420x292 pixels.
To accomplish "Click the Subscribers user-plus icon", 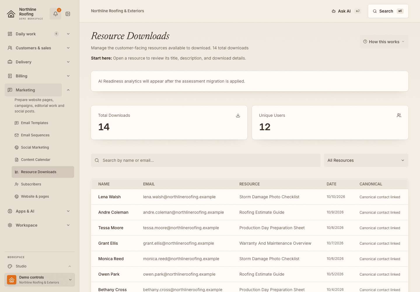I will pyautogui.click(x=17, y=184).
